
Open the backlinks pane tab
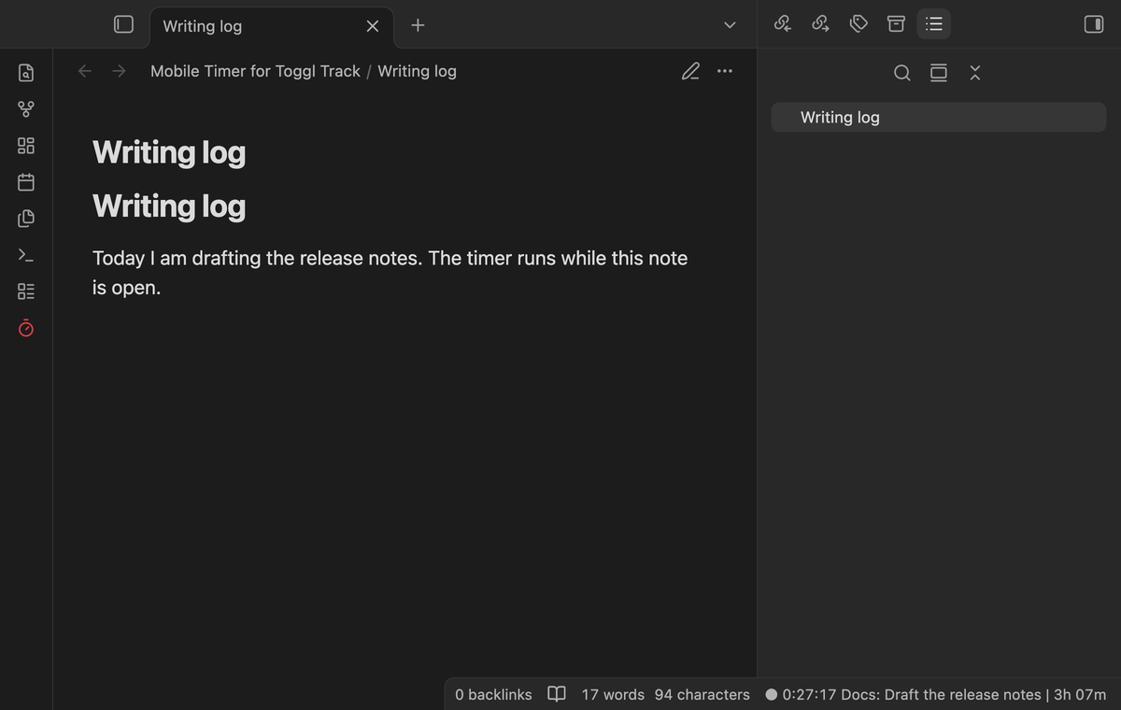(x=783, y=24)
